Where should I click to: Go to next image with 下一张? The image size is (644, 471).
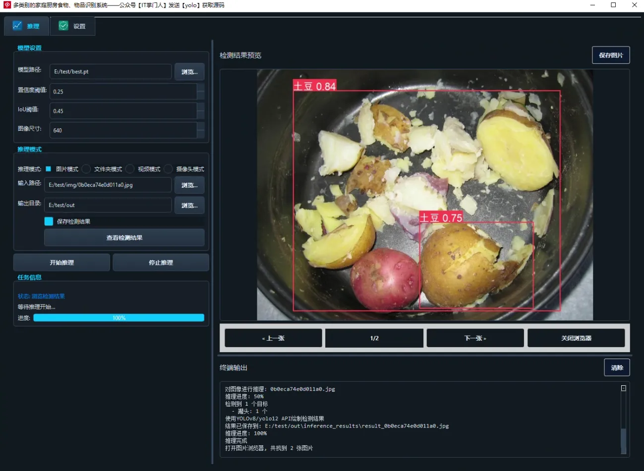point(475,338)
